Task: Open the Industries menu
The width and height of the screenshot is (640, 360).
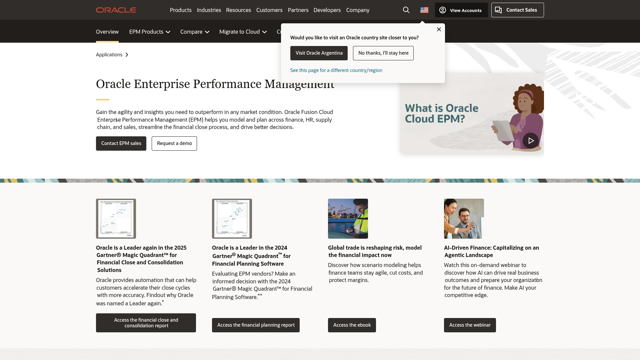Action: [x=209, y=10]
